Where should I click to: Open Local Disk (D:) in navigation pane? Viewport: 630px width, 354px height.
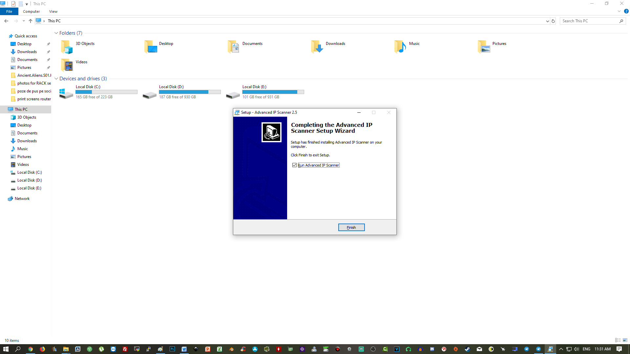(x=30, y=180)
